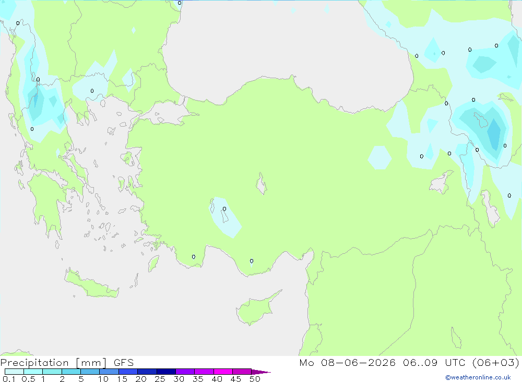Screen dimensions: 522x382
Task: Click the '06..09 UTC' time label
Action: pos(434,363)
